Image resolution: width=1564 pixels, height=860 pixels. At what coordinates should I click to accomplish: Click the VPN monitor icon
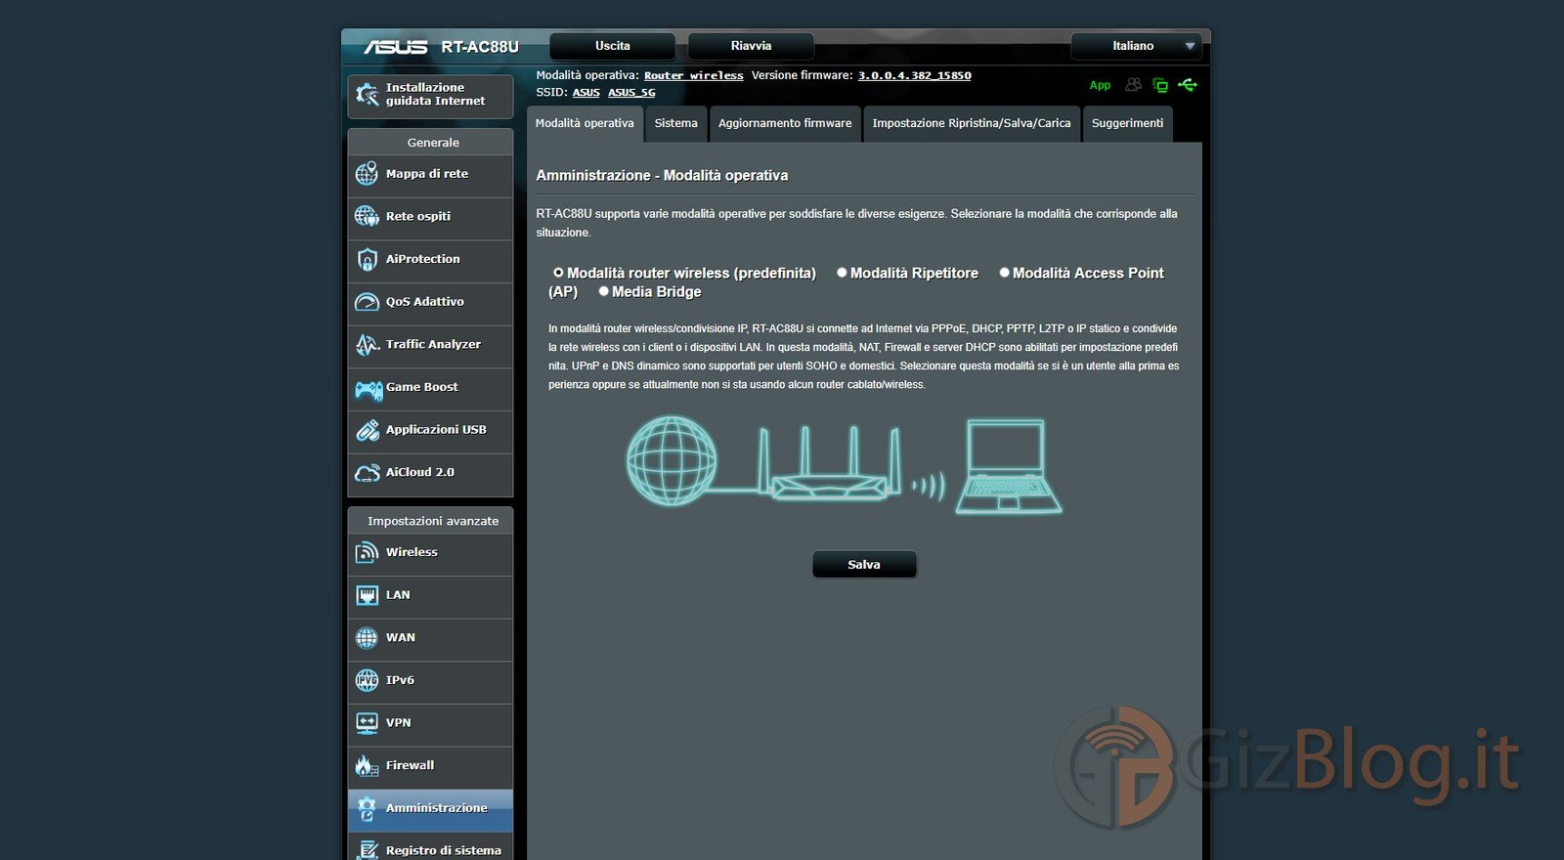[367, 723]
